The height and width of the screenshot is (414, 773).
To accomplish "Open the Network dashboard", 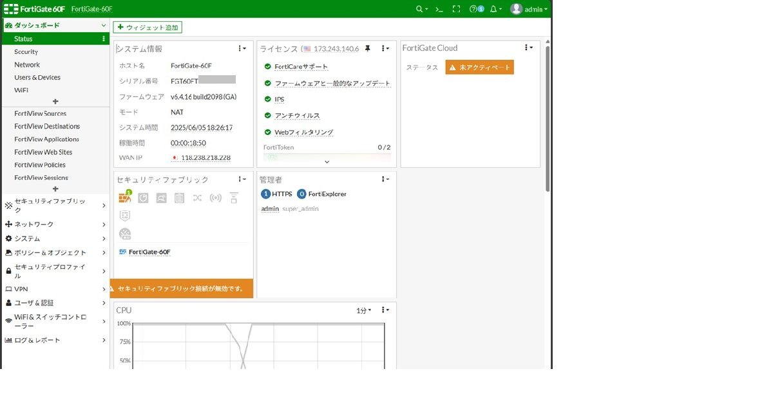I will tap(27, 64).
